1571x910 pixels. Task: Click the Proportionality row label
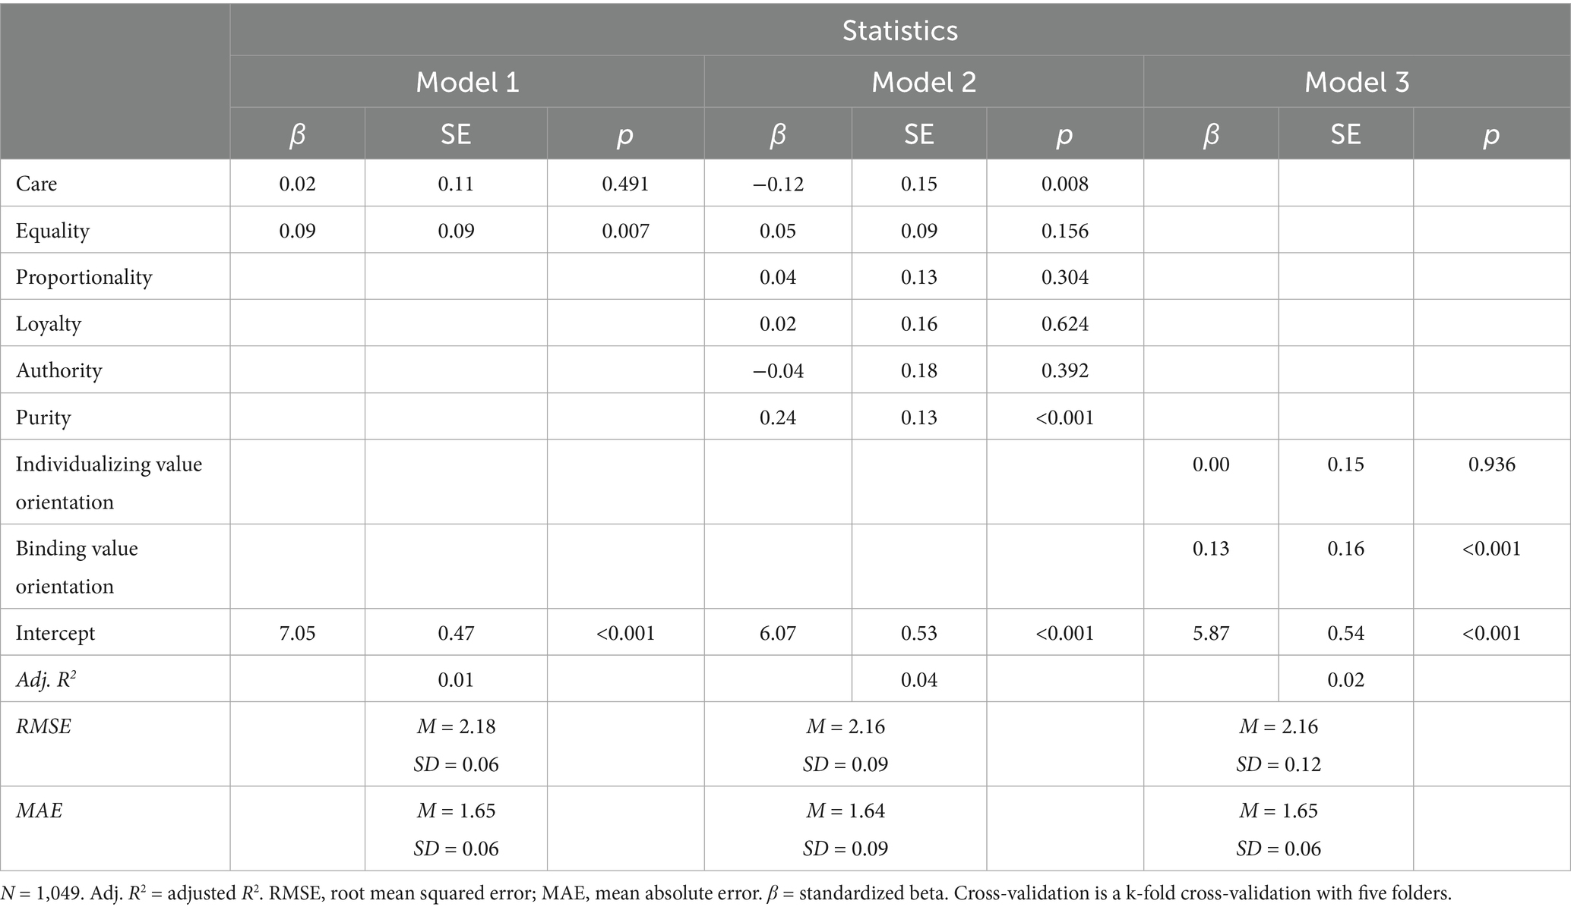point(84,278)
